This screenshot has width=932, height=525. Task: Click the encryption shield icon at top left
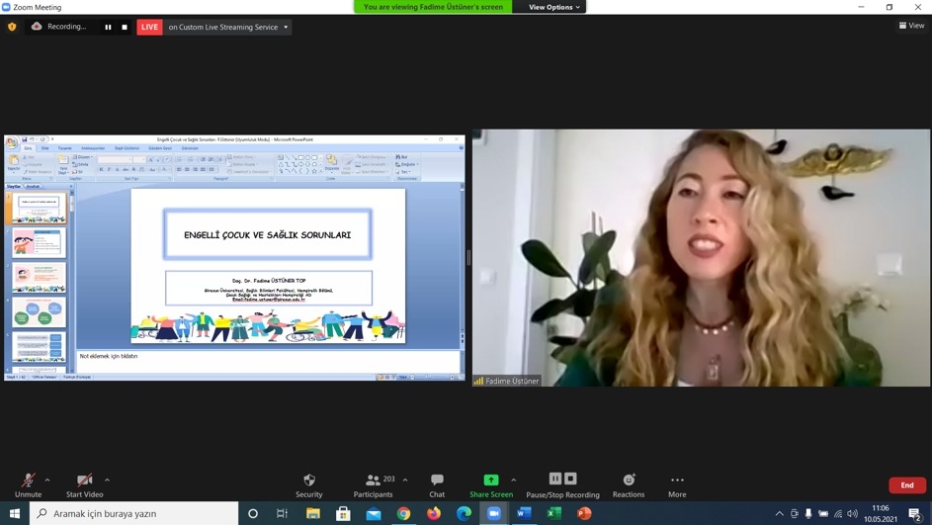(x=12, y=27)
